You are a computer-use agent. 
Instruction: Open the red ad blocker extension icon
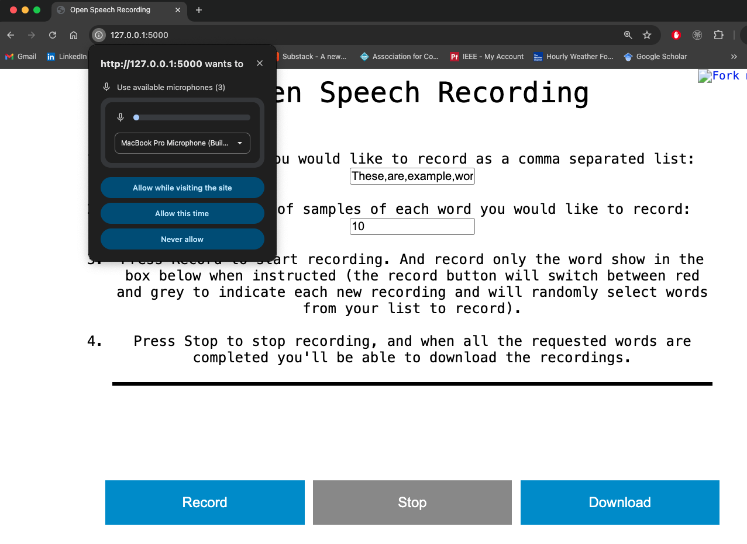tap(676, 35)
